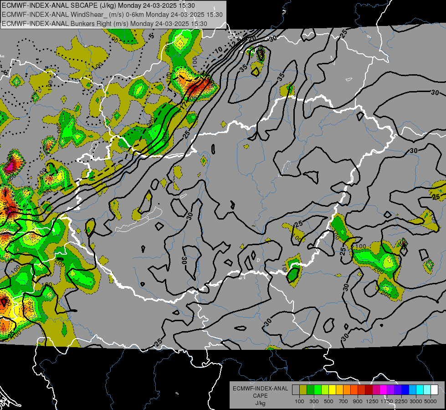Viewport: 446px width, 410px height.
Task: Click the legend tick value 1250
Action: 372,401
